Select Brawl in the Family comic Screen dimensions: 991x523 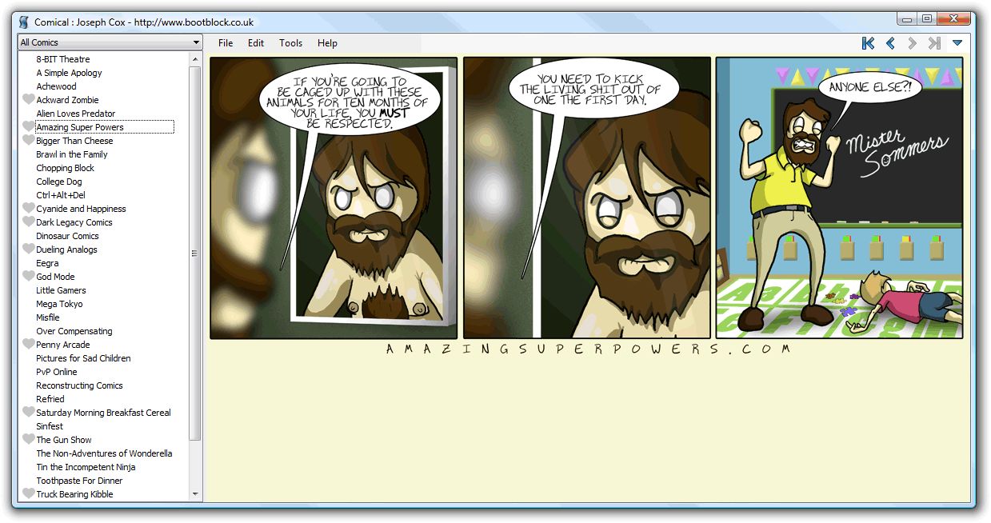click(x=71, y=154)
